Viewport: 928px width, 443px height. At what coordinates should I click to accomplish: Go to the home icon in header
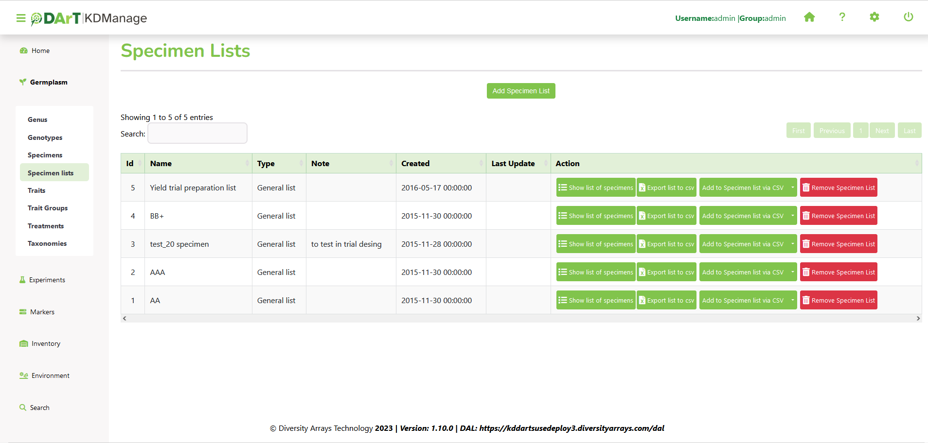(809, 17)
